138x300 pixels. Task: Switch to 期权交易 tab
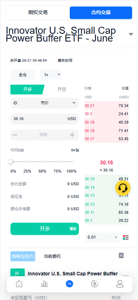38,13
